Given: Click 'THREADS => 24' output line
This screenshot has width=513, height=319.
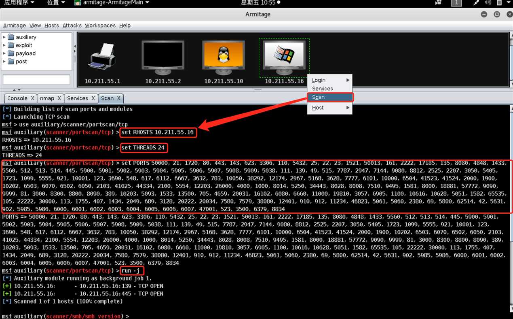Looking at the screenshot, I should (22, 155).
